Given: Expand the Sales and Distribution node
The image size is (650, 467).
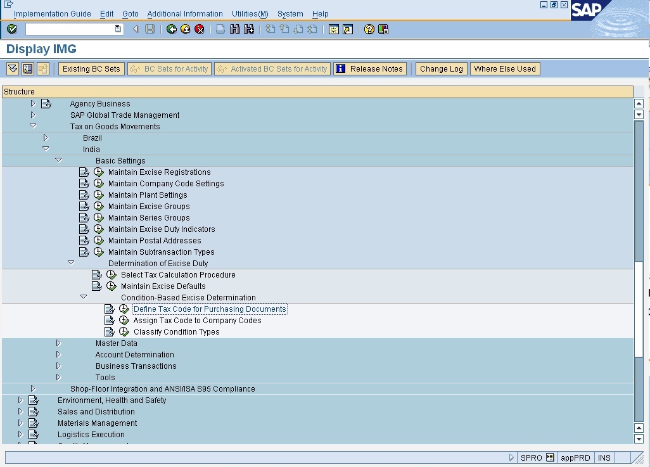Looking at the screenshot, I should coord(20,411).
